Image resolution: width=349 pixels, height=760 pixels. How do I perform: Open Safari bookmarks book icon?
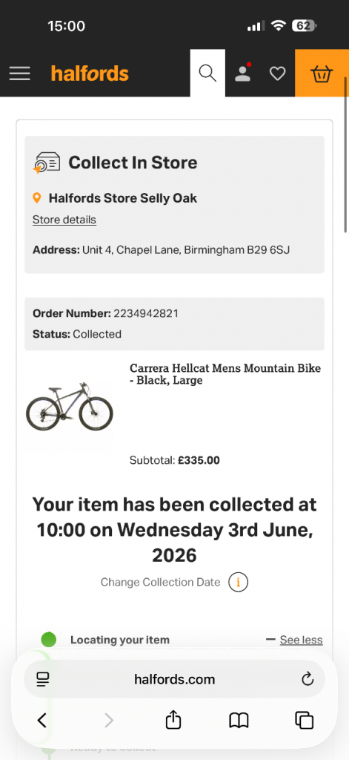click(239, 721)
